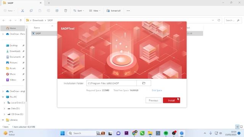Open the View dropdown menu
This screenshot has height=137, width=244.
[95, 11]
